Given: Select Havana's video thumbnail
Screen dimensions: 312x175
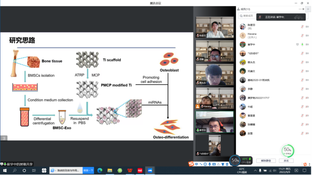Looking at the screenshot, I should (x=214, y=98).
